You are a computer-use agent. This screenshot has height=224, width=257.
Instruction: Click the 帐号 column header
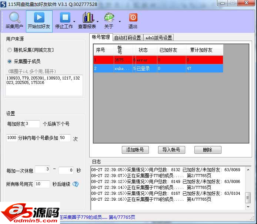coord(123,50)
